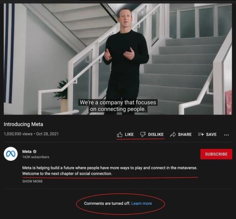Click the Share arrow icon
236x219 pixels.
pyautogui.click(x=173, y=134)
